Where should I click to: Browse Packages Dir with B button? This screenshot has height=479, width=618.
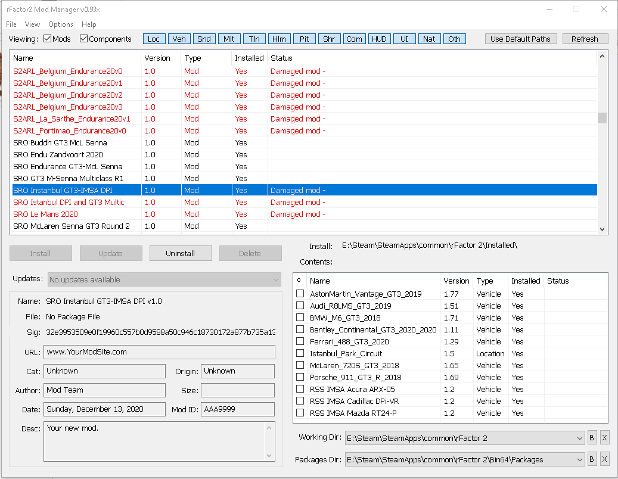[592, 459]
